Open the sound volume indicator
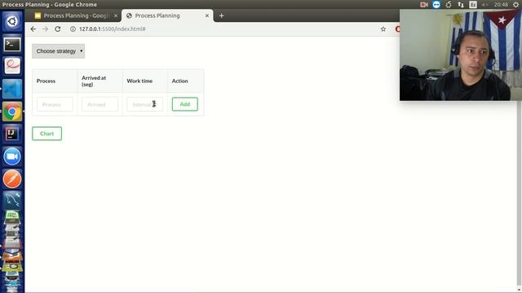522x293 pixels. (484, 4)
